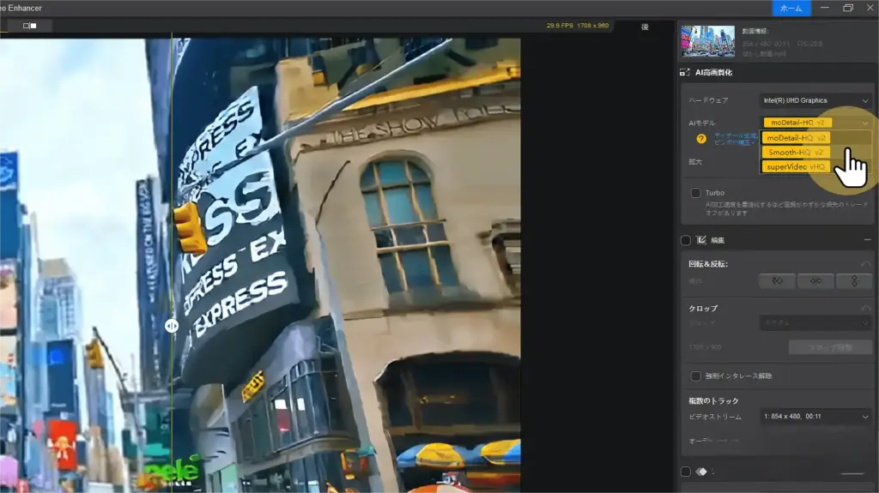Open the source video thumbnail preview
879x493 pixels.
(x=707, y=41)
